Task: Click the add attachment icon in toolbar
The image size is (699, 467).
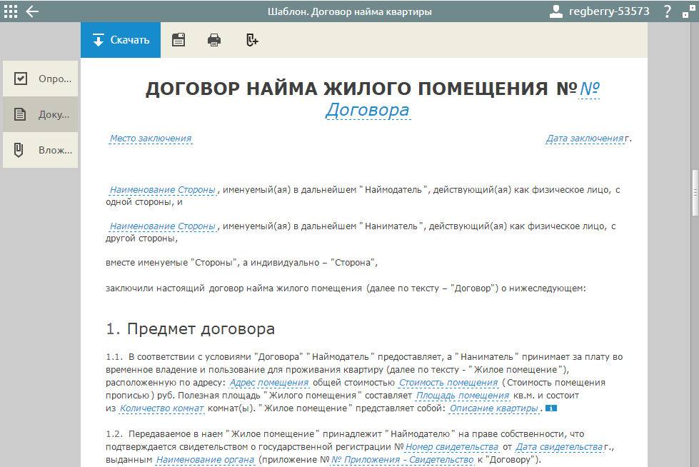Action: tap(252, 40)
